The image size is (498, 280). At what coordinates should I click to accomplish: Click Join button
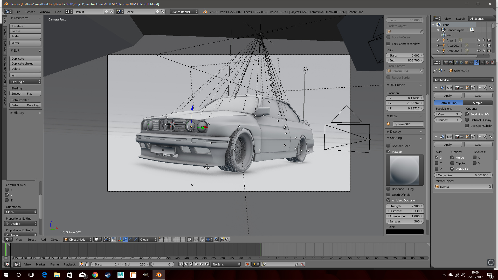25,75
